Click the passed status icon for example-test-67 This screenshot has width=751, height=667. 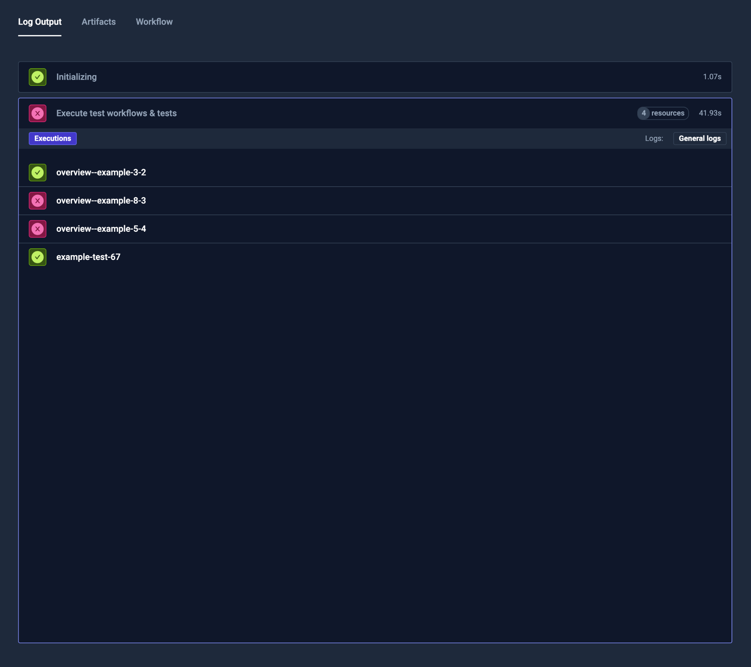[x=37, y=257]
